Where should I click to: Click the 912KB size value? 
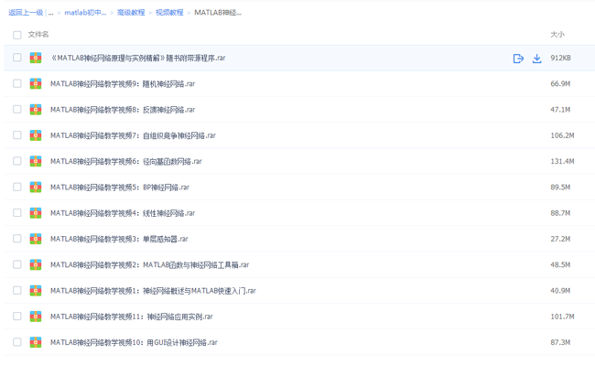561,58
